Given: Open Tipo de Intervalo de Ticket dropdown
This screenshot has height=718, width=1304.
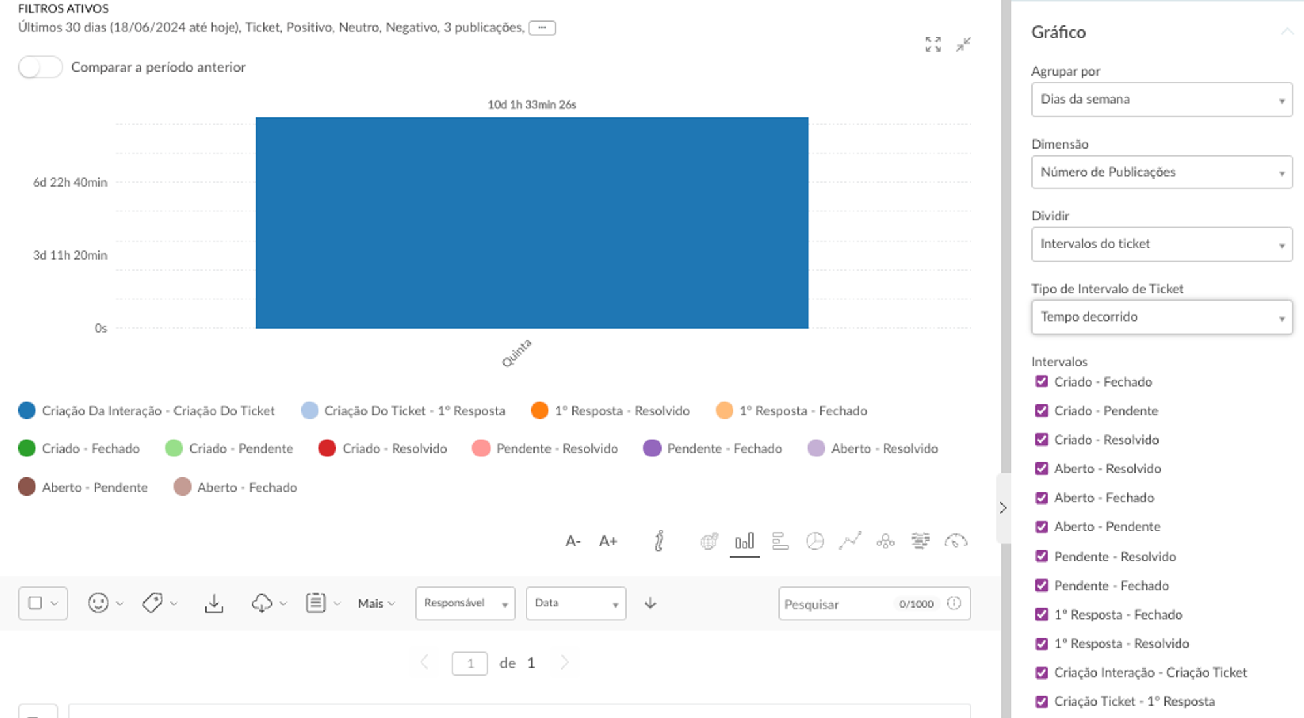Looking at the screenshot, I should pos(1161,317).
